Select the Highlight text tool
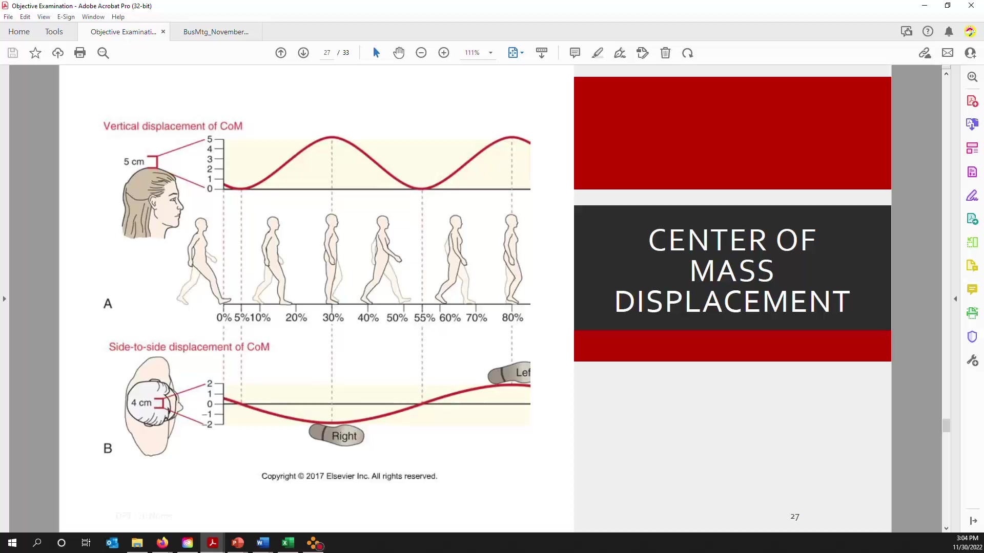Image resolution: width=984 pixels, height=553 pixels. pyautogui.click(x=598, y=53)
